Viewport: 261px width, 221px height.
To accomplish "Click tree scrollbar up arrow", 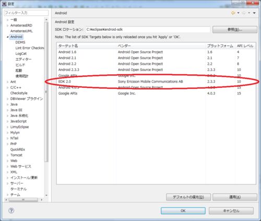I will (x=46, y=20).
